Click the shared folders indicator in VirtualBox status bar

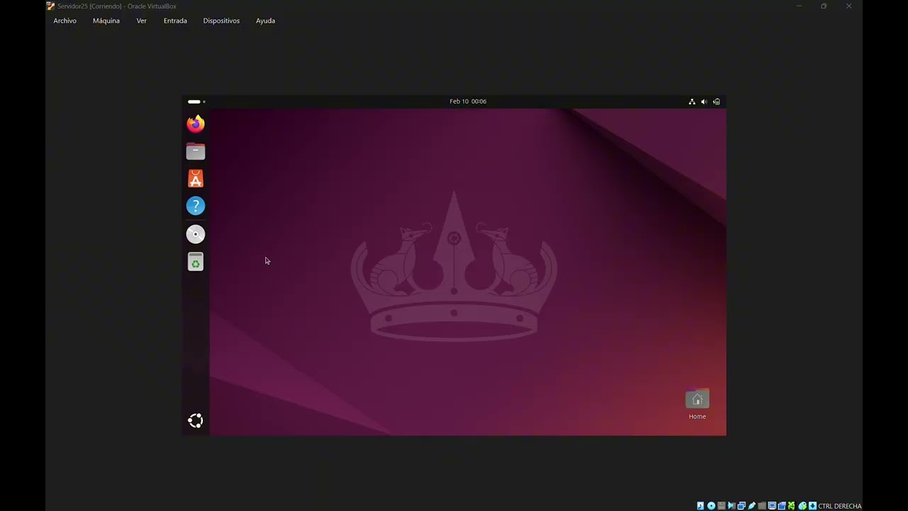762,506
